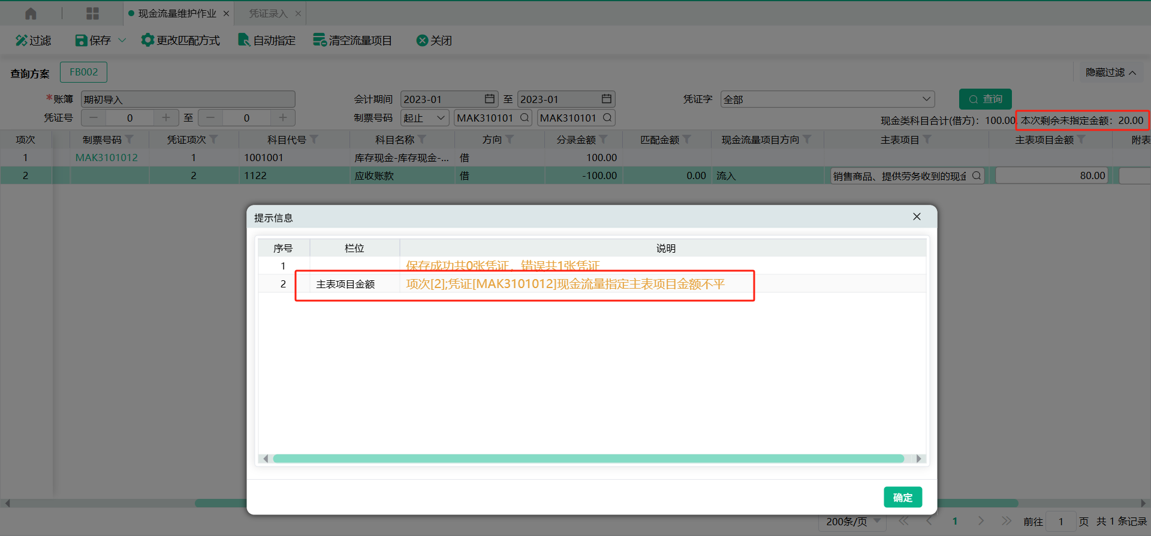Image resolution: width=1151 pixels, height=536 pixels.
Task: Click 确定 in the dialog
Action: click(x=903, y=497)
